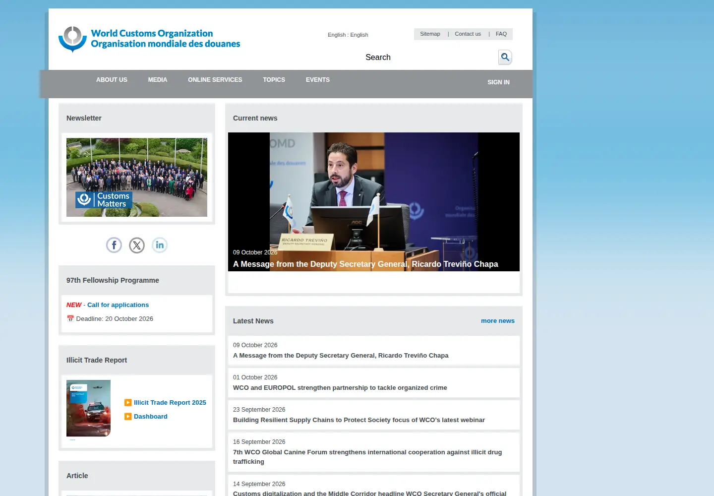The image size is (714, 496).
Task: Click the '97th Fellowship Programme' heading
Action: click(x=113, y=280)
